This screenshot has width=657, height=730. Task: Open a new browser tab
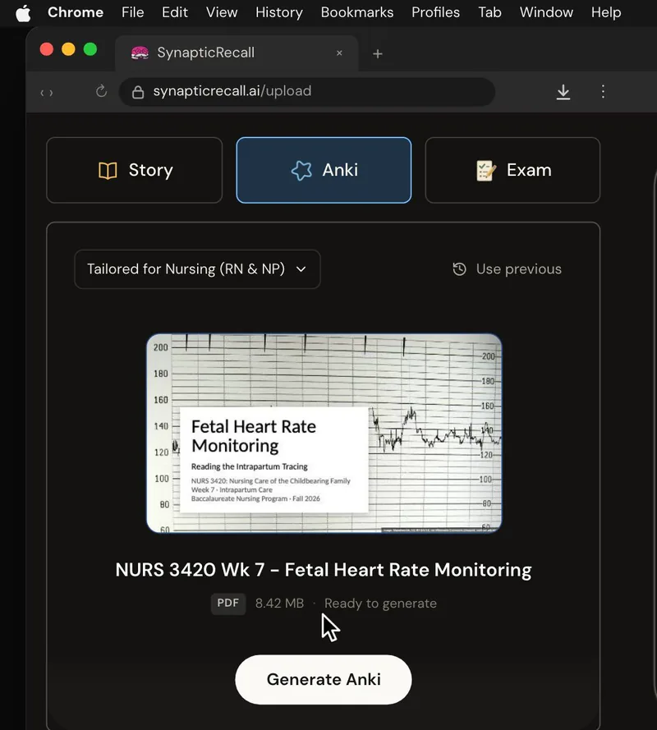[378, 54]
